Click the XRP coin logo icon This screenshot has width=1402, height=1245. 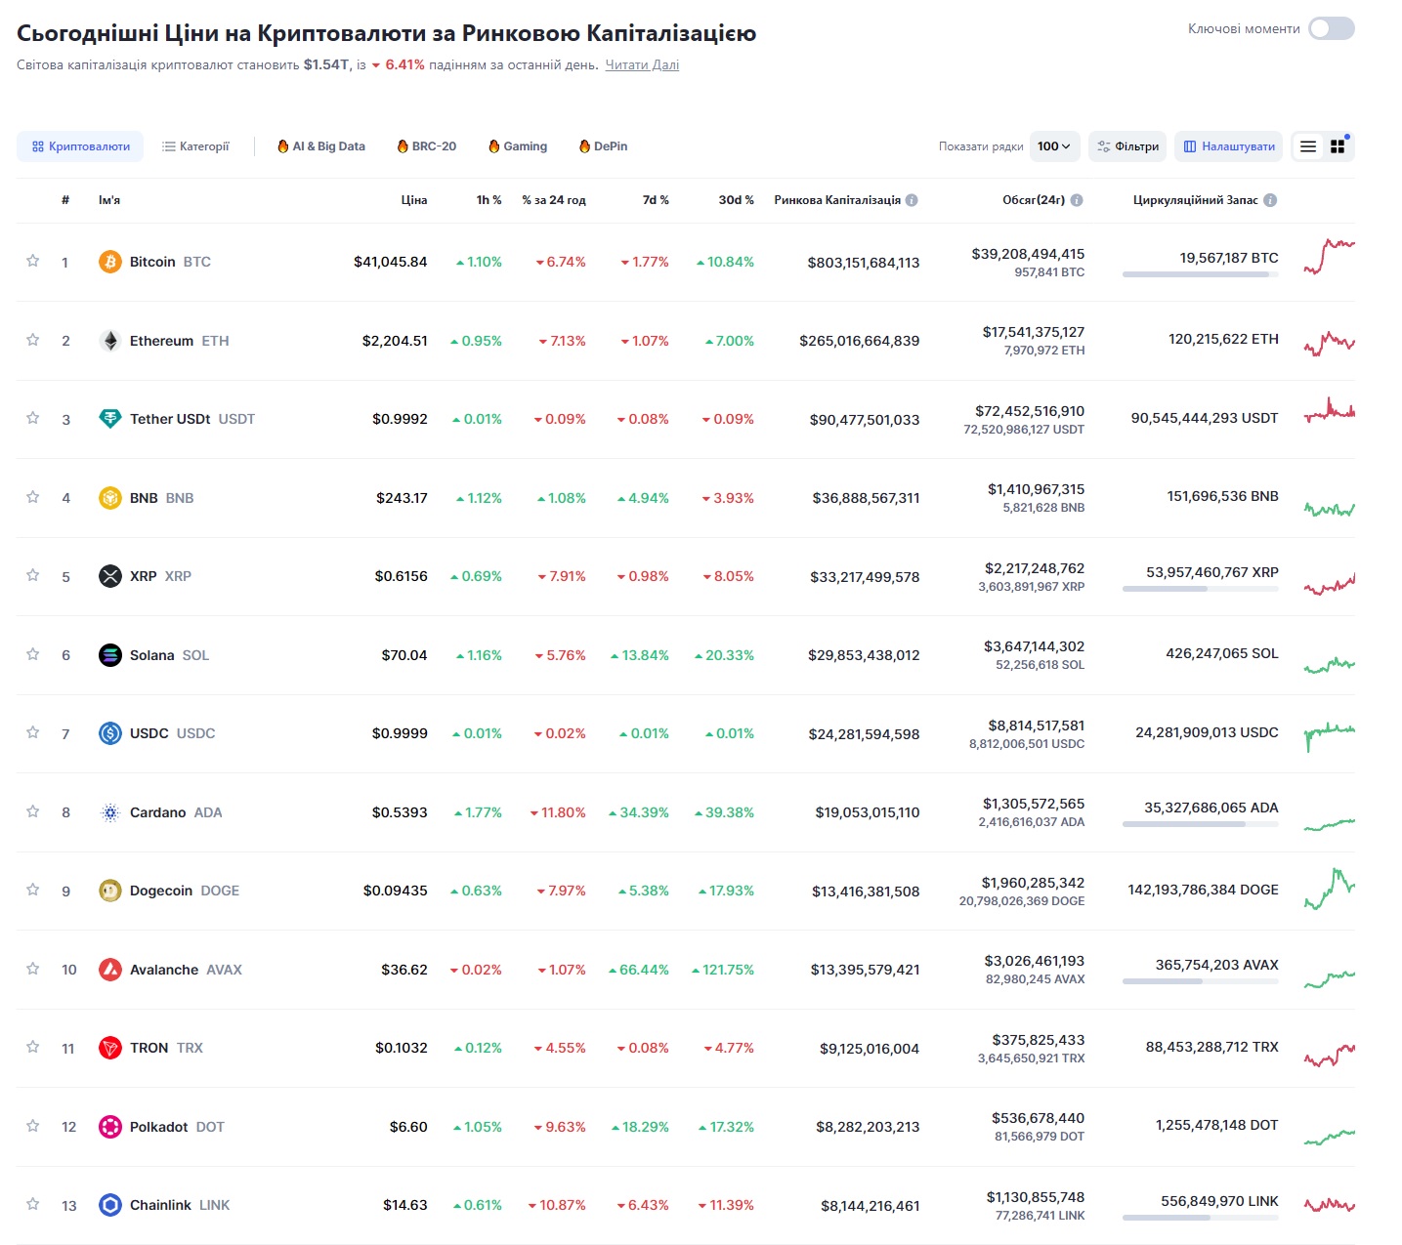pyautogui.click(x=110, y=576)
